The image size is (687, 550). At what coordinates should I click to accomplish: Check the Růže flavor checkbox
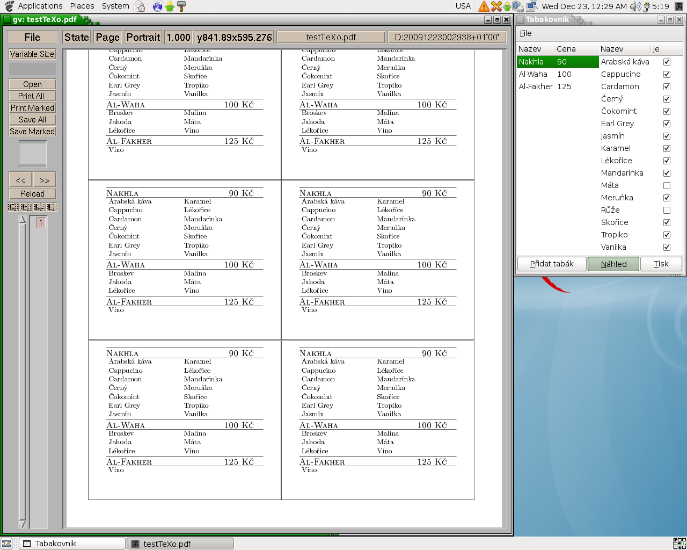pos(667,211)
